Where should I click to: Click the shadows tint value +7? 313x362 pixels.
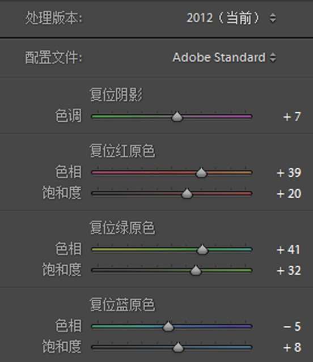[x=292, y=117]
